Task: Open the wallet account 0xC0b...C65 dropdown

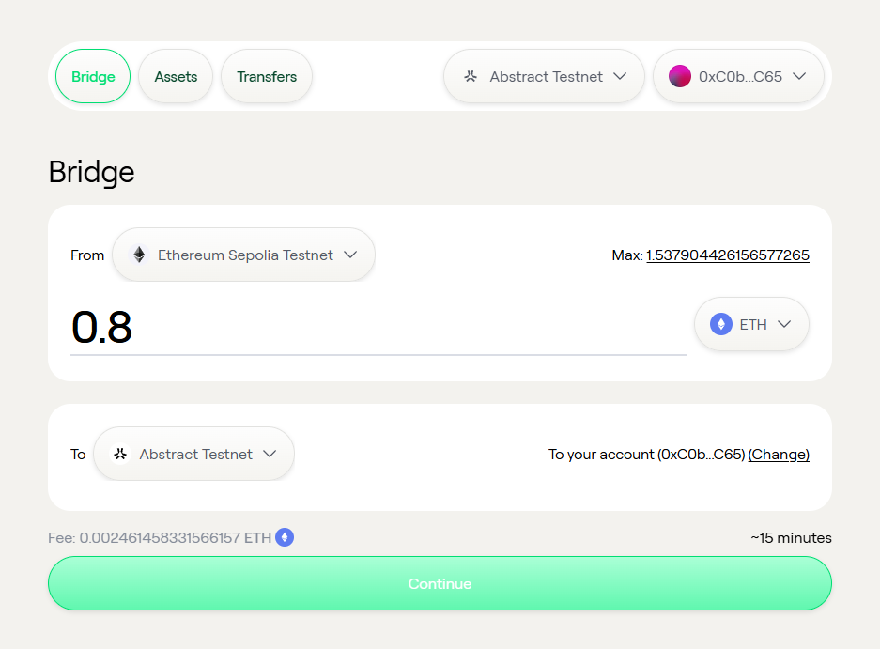Action: click(x=738, y=77)
